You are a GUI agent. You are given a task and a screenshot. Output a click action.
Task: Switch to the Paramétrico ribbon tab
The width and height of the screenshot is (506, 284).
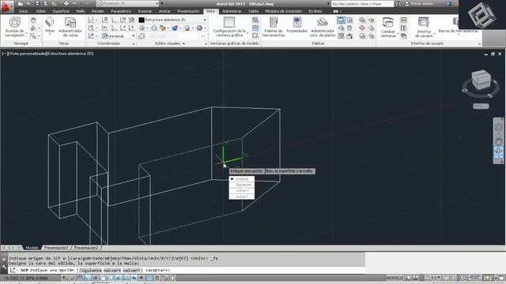(121, 11)
